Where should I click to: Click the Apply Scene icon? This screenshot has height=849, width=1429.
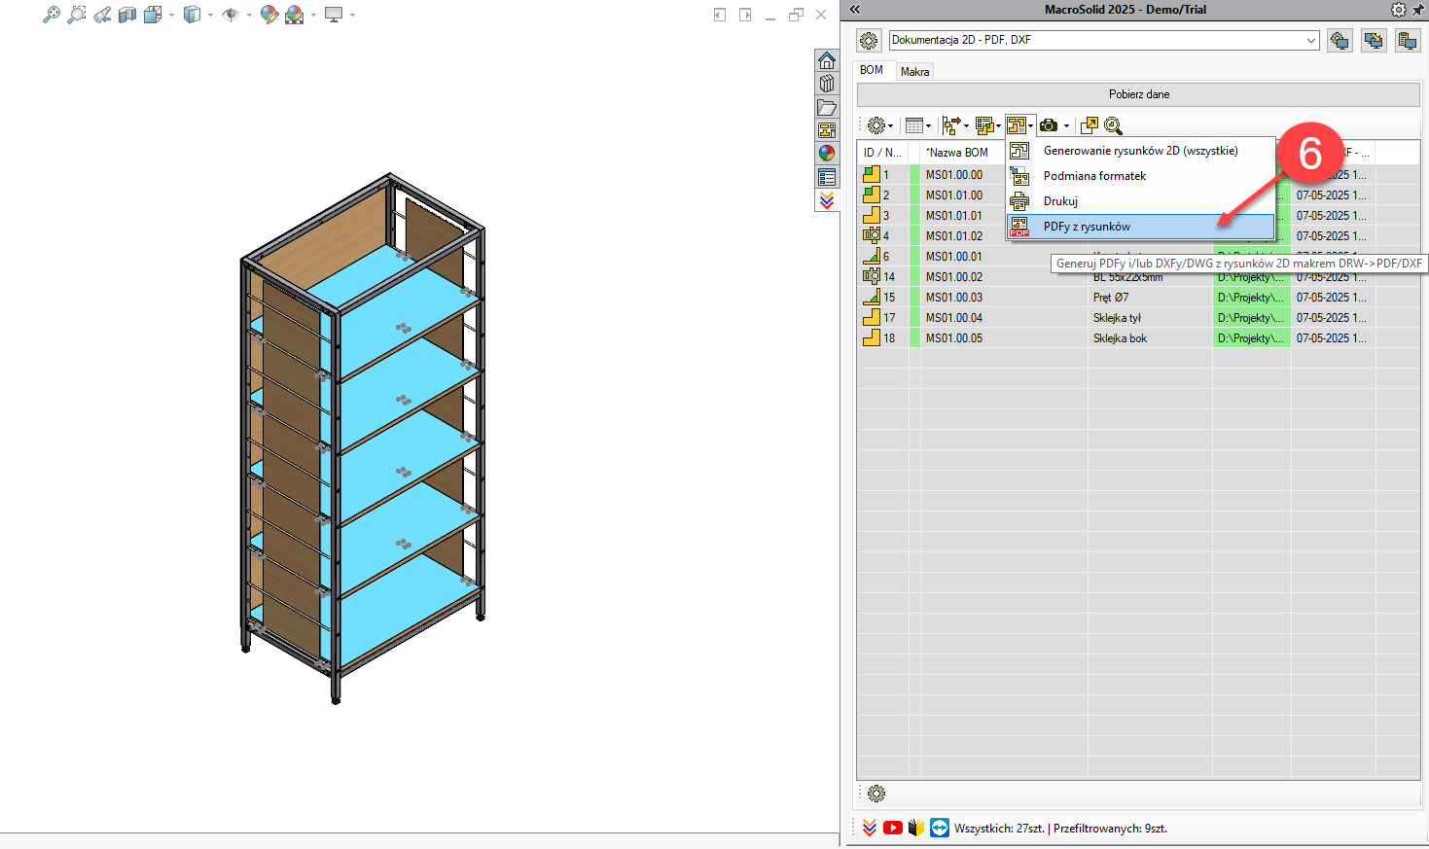point(295,15)
